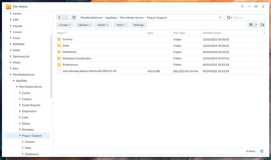Click the Search input field
271x160 pixels.
pos(249,18)
